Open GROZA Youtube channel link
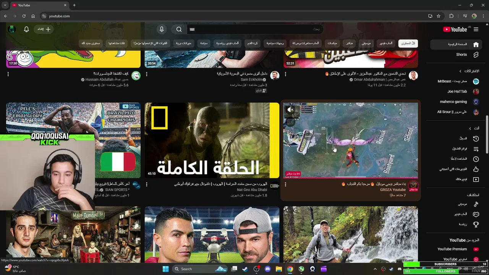 tap(393, 190)
